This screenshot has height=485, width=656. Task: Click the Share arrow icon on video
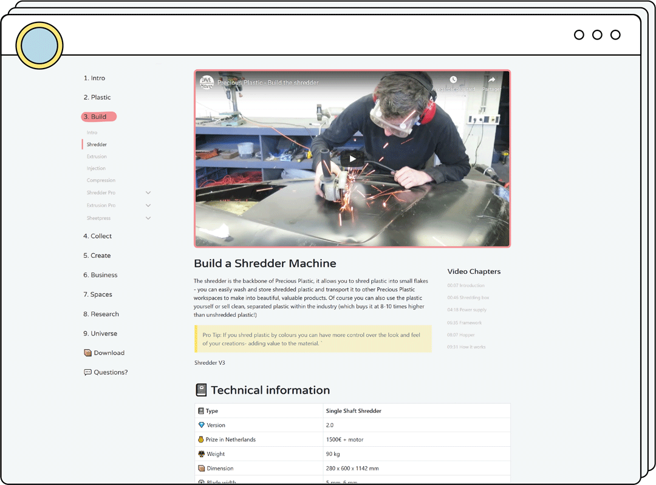[491, 80]
